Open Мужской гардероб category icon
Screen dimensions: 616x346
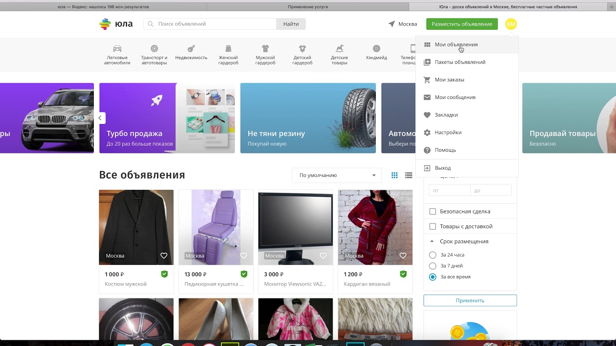(x=265, y=49)
